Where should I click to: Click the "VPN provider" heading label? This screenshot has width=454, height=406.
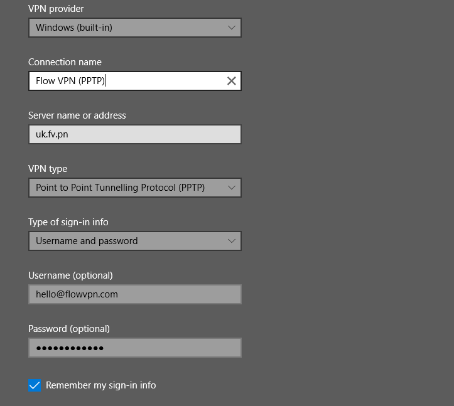(56, 9)
